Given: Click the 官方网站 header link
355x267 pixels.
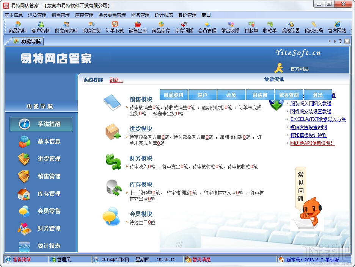Looking at the screenshot, I should [299, 69].
